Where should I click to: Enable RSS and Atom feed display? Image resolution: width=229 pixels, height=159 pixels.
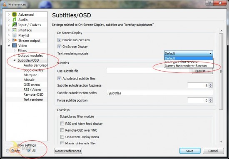tap(62, 124)
